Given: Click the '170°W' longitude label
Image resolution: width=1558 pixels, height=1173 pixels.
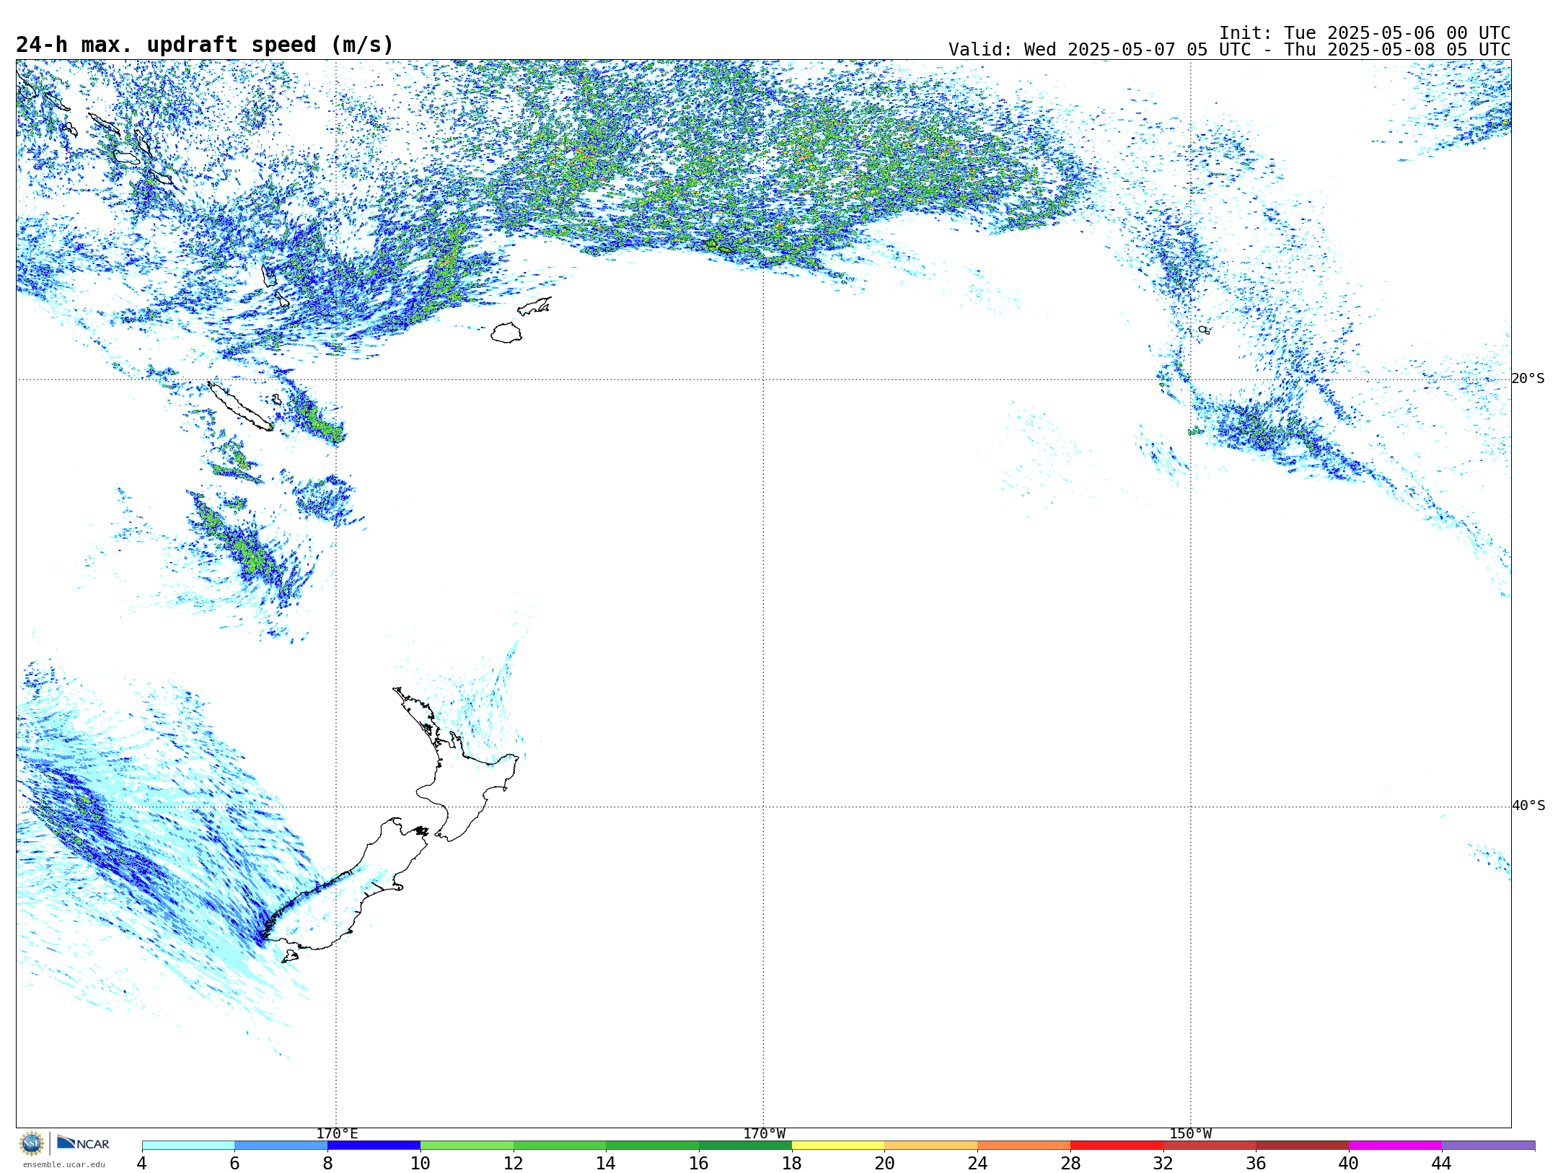Looking at the screenshot, I should click(x=764, y=1133).
